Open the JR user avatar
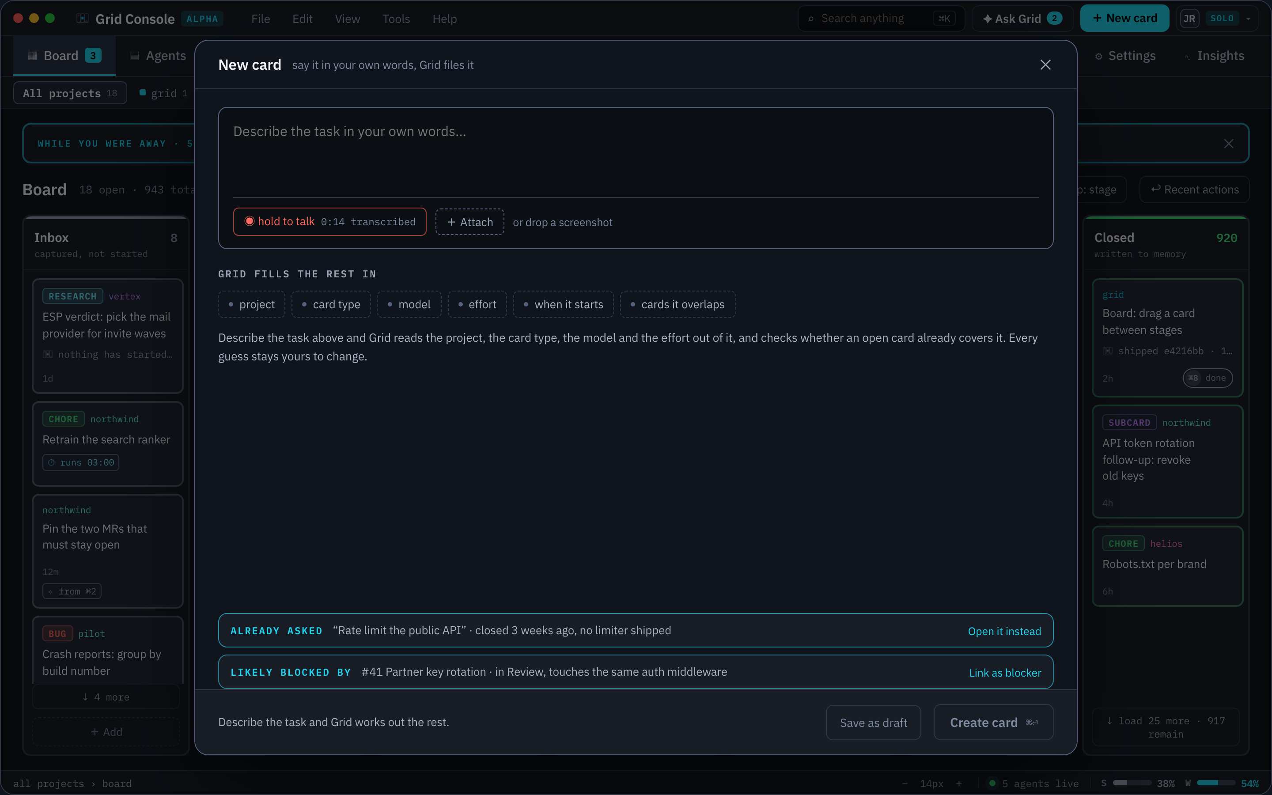Image resolution: width=1272 pixels, height=795 pixels. [x=1189, y=19]
